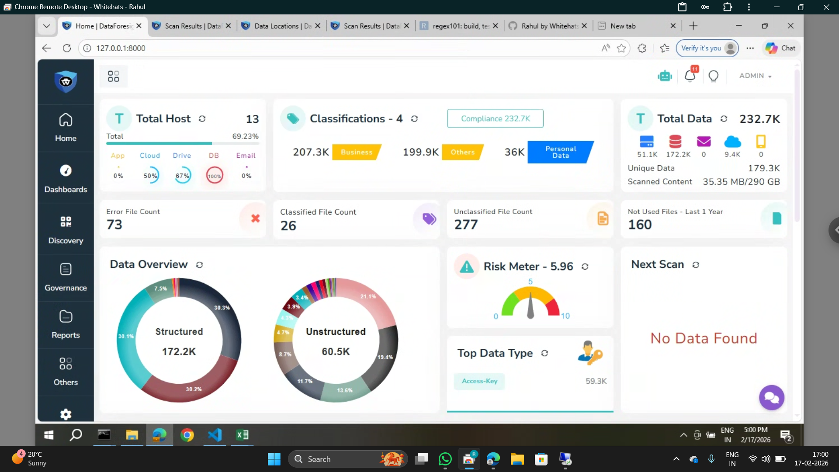Select Dashboards from the sidebar
839x472 pixels.
coord(65,178)
